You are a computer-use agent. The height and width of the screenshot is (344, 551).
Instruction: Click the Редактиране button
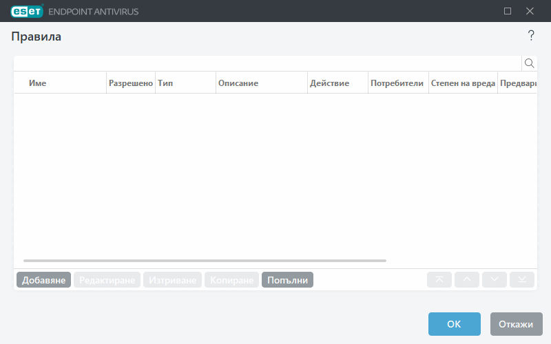[107, 280]
